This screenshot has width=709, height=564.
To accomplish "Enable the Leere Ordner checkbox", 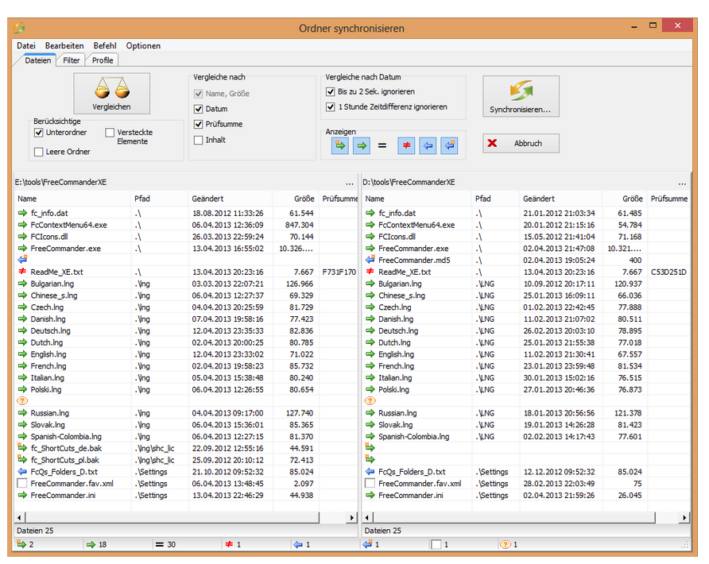I will [38, 152].
